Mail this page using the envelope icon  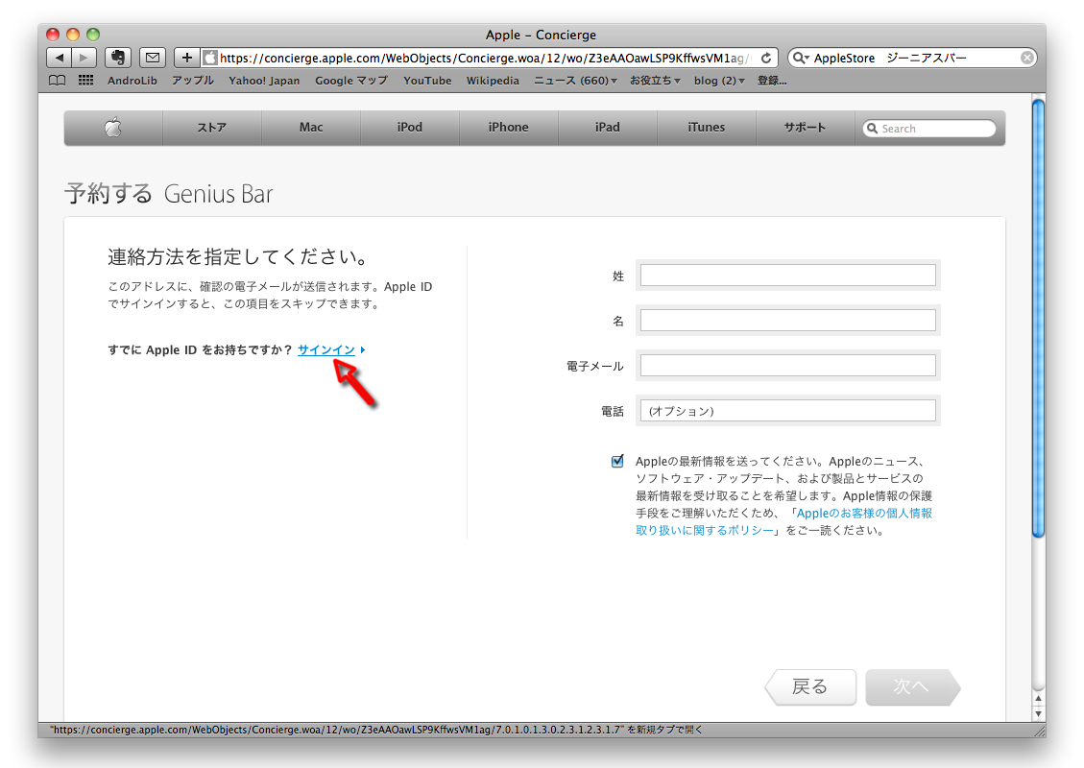(153, 58)
